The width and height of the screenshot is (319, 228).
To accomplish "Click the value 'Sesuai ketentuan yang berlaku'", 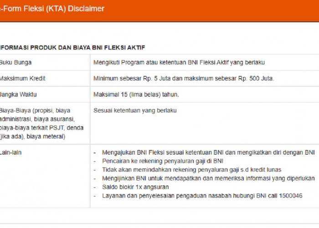I will pos(135,110).
